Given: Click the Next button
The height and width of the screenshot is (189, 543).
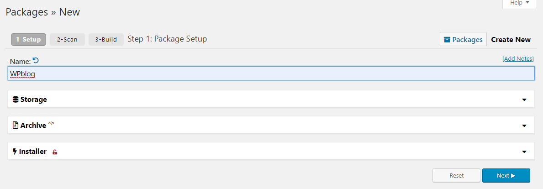Looking at the screenshot, I should [506, 175].
